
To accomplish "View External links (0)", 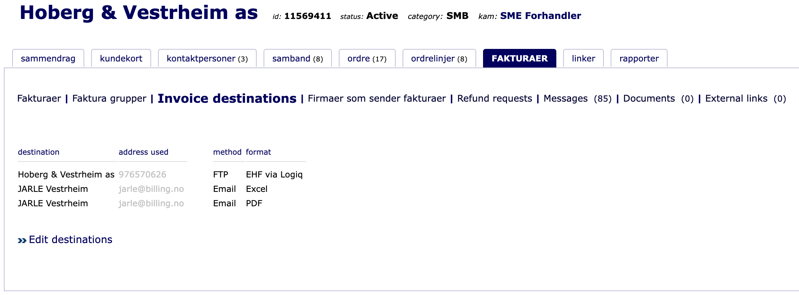I will pyautogui.click(x=736, y=98).
